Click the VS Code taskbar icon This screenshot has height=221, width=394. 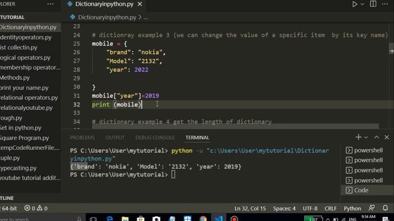pyautogui.click(x=219, y=219)
